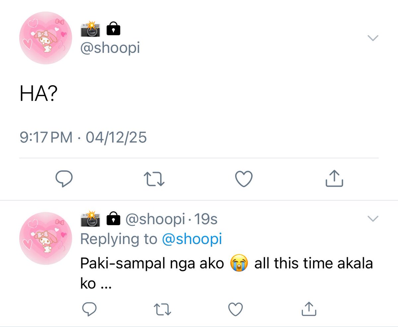Open main tweet options chevron menu

click(x=373, y=38)
